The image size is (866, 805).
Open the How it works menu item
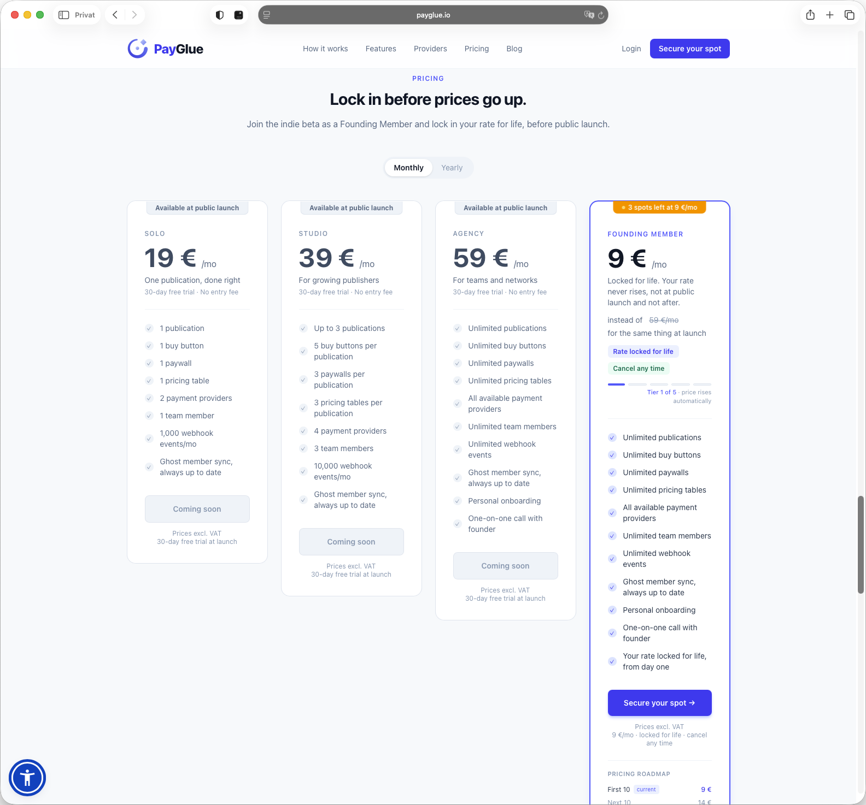pyautogui.click(x=325, y=49)
